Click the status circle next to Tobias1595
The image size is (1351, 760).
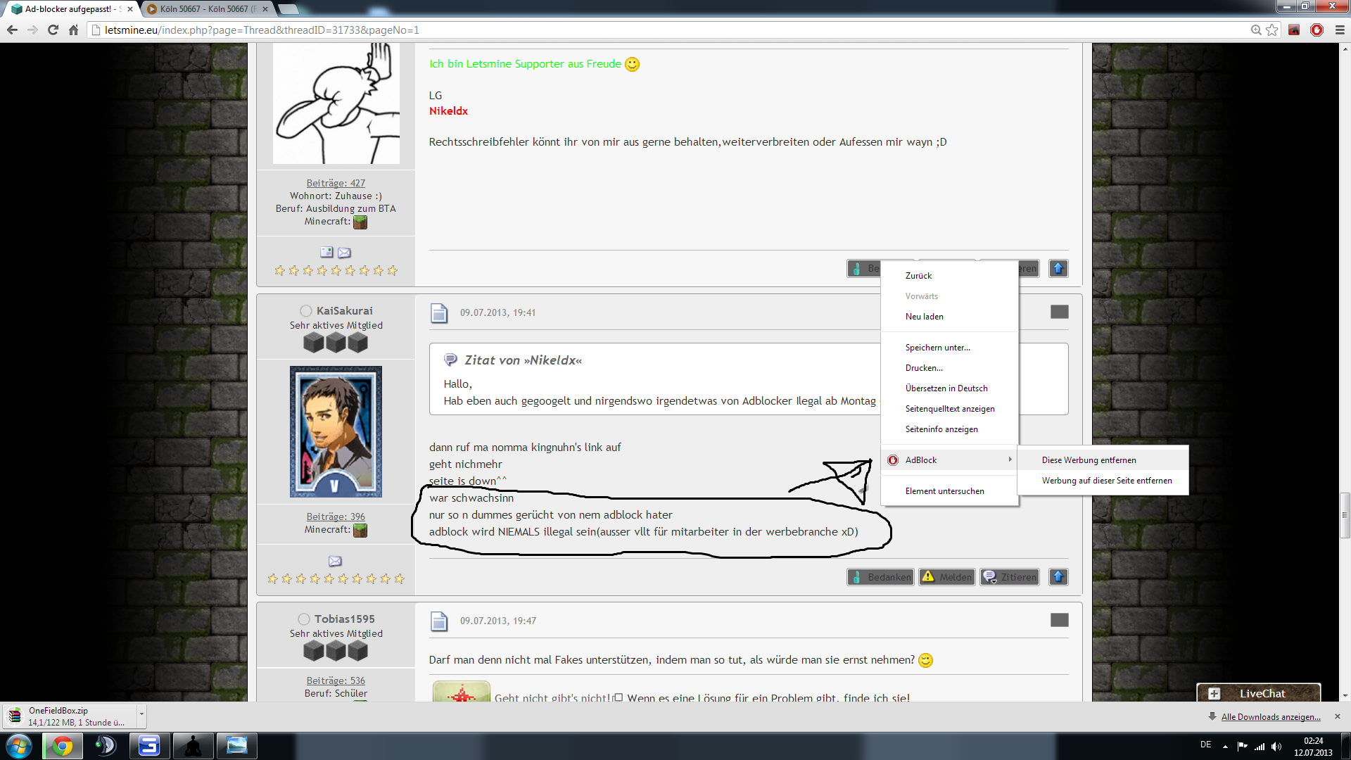[304, 619]
